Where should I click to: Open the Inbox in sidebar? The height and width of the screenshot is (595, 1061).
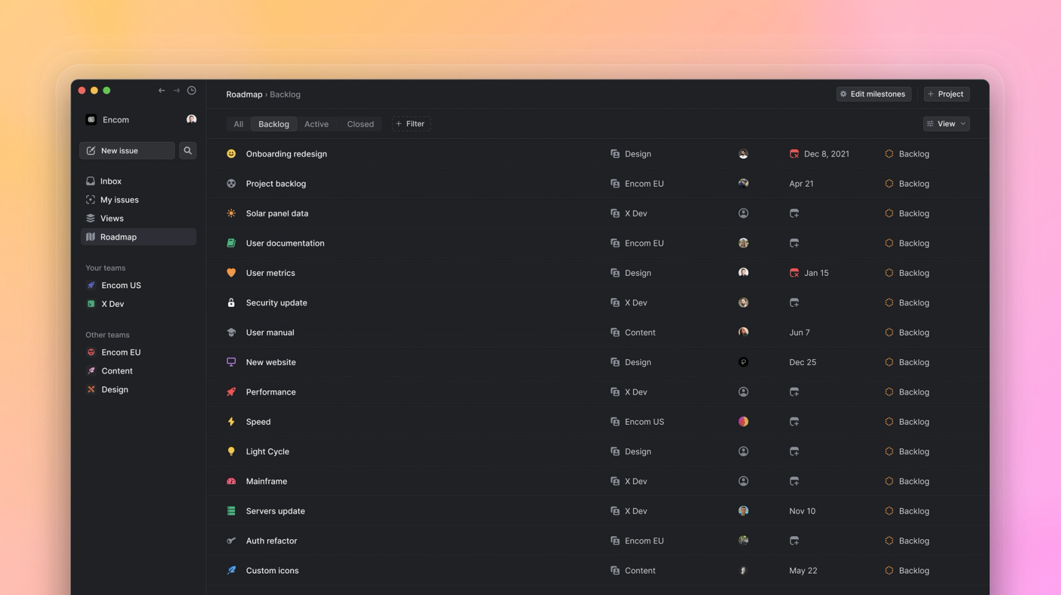coord(138,181)
